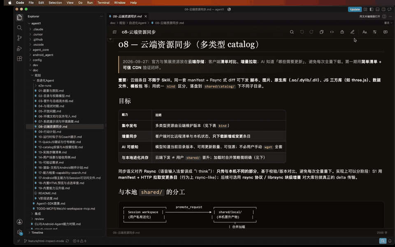Click 用文本编辑器打开 button
395x247 pixels.
click(369, 16)
